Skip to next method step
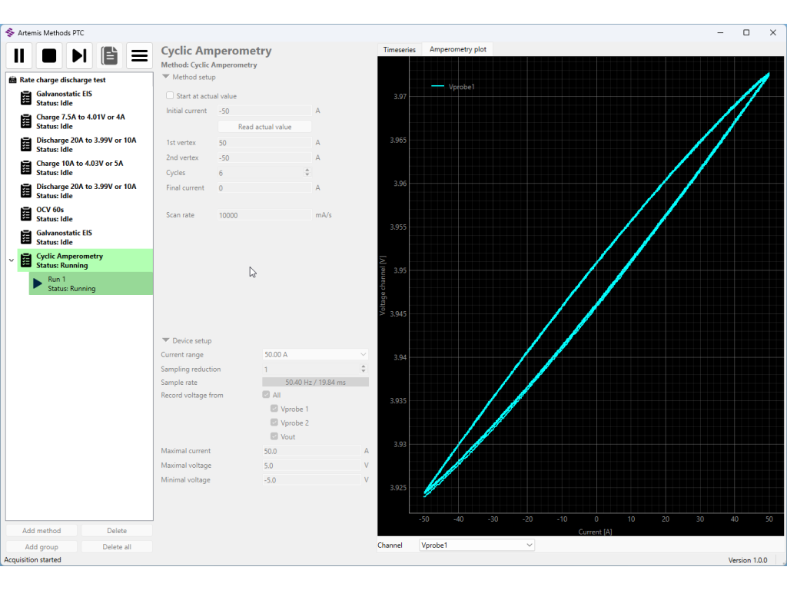Screen dimensions: 787x590 click(79, 55)
